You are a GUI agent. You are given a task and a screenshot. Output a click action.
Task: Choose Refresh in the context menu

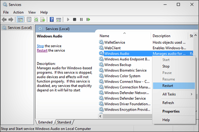174,103
